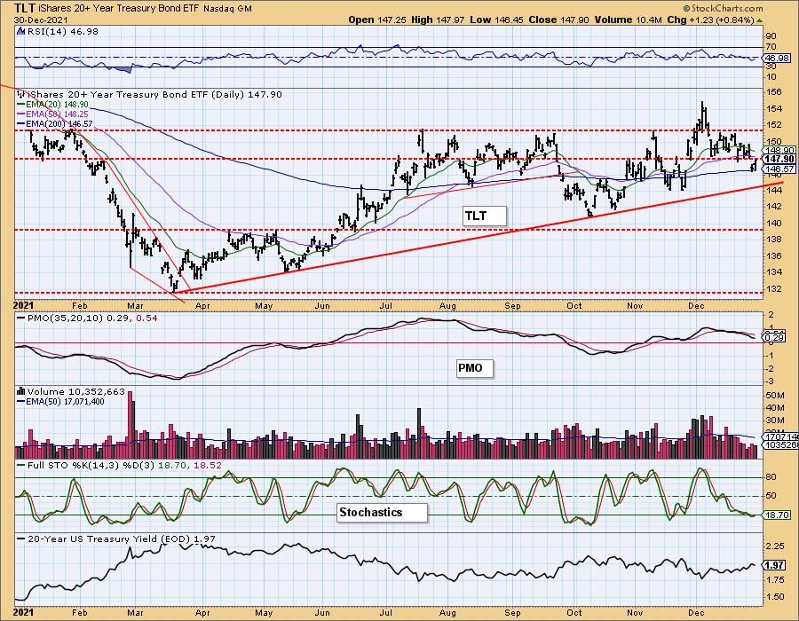This screenshot has width=799, height=621.
Task: Click the 1.97 yield value tag
Action: [x=775, y=565]
